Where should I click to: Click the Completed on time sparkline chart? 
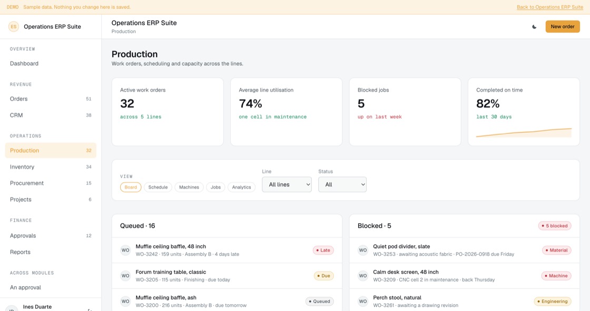524,133
